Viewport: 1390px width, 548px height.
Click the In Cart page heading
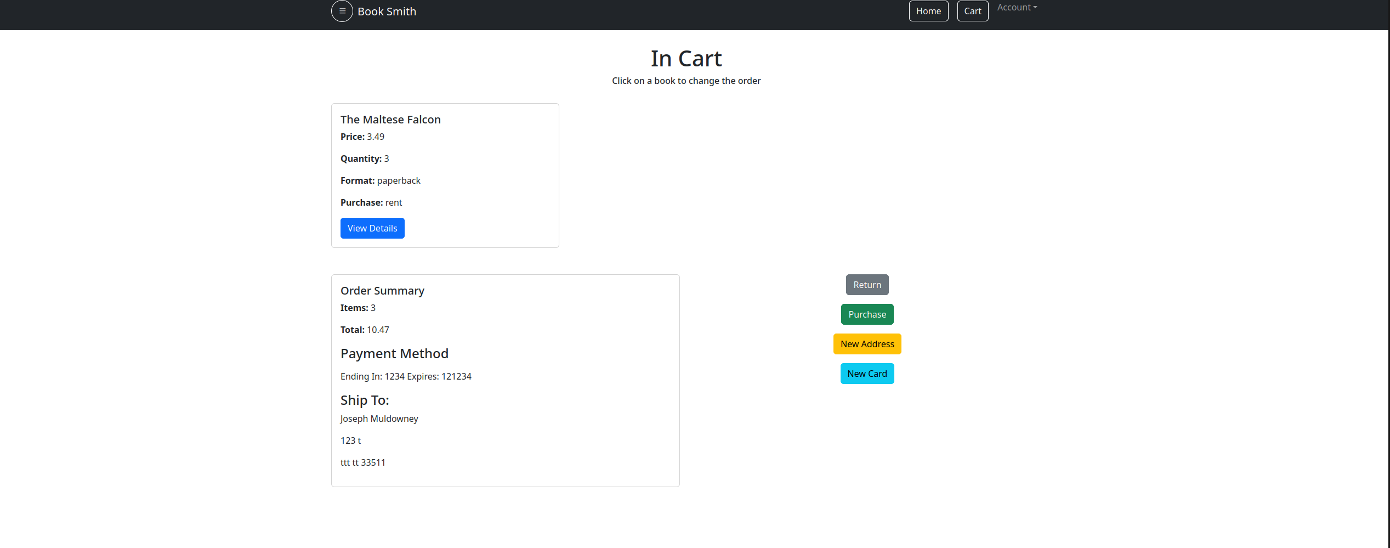[x=685, y=59]
